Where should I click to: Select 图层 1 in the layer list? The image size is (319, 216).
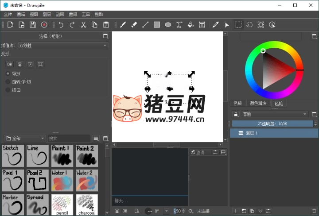274,133
